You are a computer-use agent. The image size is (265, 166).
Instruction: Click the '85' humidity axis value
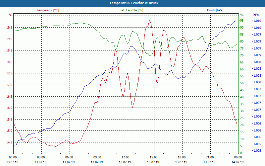(x=242, y=35)
